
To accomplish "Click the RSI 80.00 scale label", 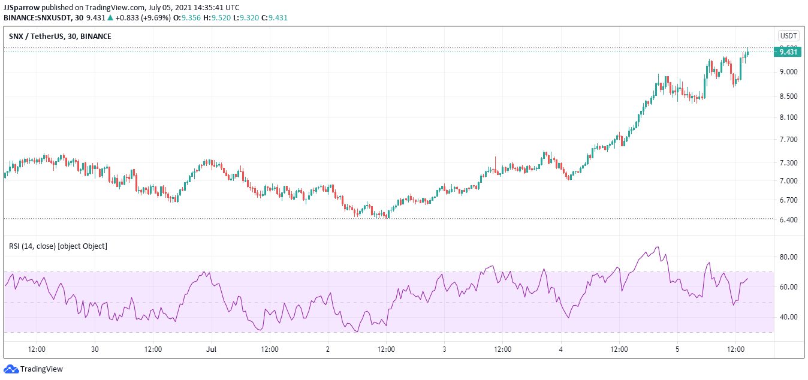I will coord(788,257).
